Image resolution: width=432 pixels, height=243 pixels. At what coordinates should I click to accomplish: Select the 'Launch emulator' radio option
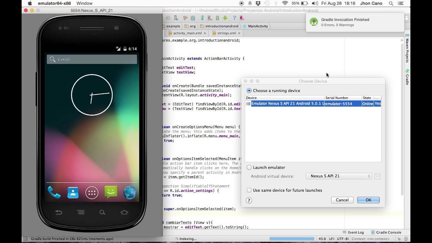[249, 167]
